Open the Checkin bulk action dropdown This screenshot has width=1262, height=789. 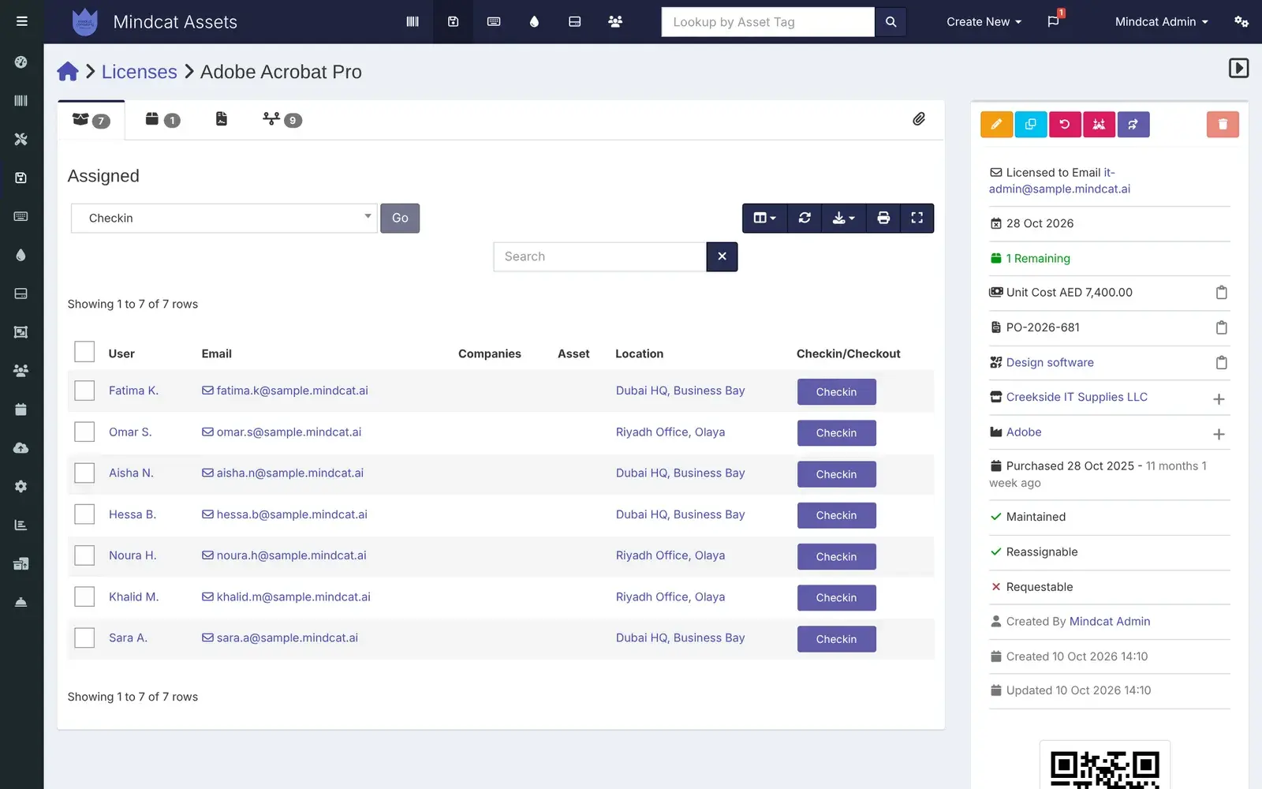pos(224,218)
